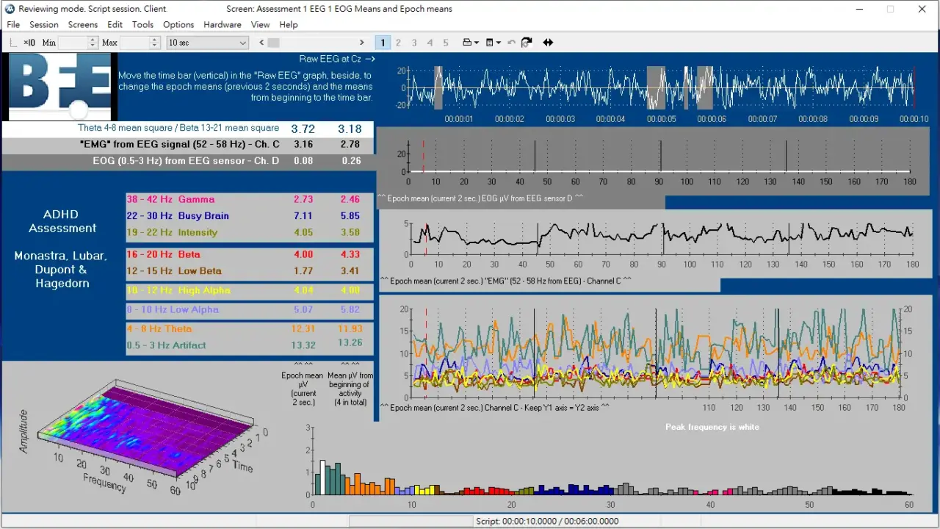940x529 pixels.
Task: Open the Session menu
Action: point(44,24)
